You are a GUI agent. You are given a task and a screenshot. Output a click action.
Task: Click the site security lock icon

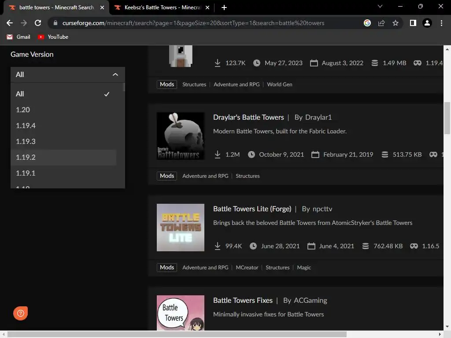point(55,23)
